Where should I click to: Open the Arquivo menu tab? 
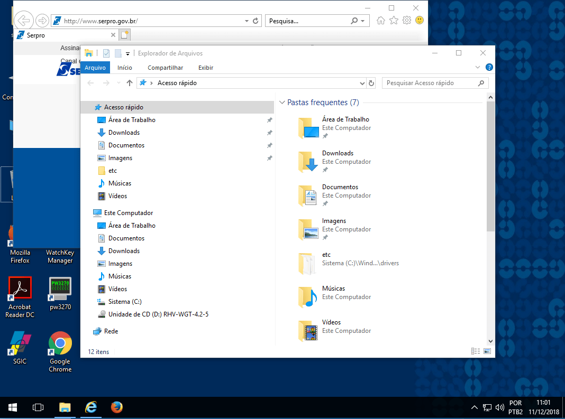95,68
